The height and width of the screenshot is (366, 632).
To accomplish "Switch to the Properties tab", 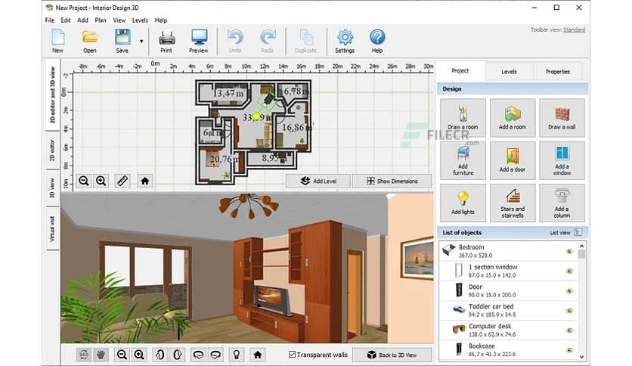I will pyautogui.click(x=558, y=72).
